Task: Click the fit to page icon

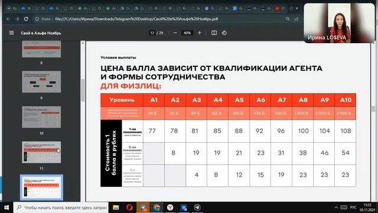Action: (214, 33)
